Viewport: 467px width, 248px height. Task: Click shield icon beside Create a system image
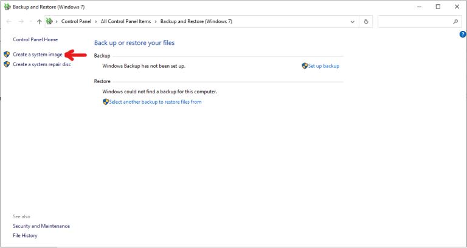7,55
